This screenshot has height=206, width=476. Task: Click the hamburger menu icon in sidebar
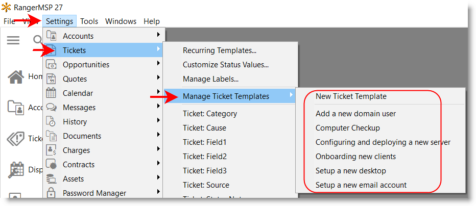[x=13, y=40]
